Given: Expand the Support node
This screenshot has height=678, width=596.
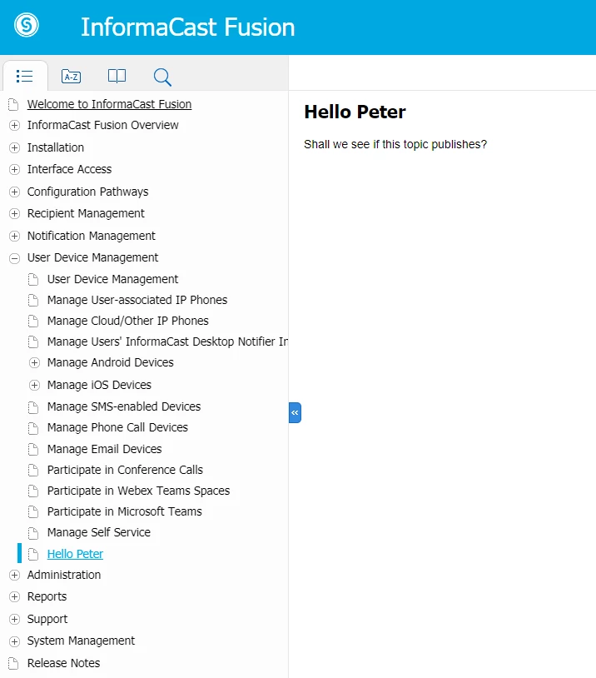Looking at the screenshot, I should point(14,619).
